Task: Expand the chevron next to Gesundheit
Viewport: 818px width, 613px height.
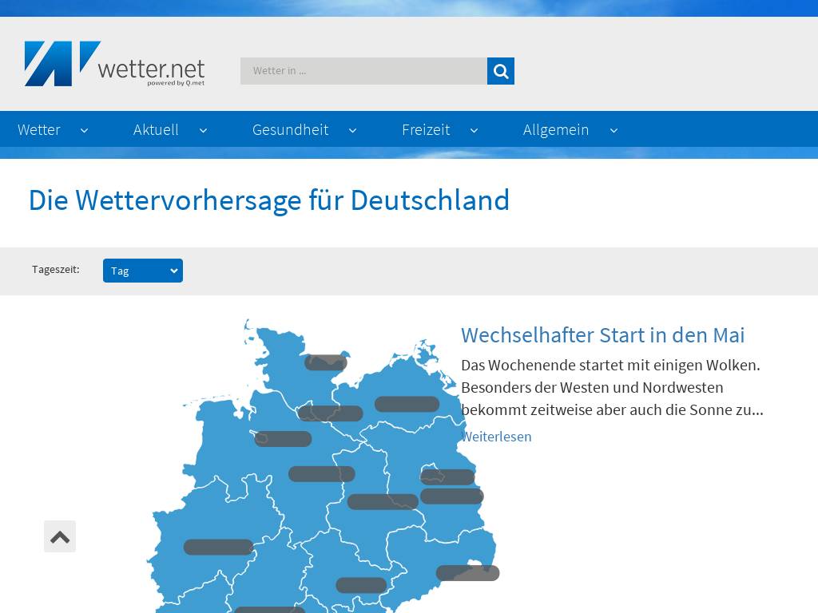Action: pos(352,130)
